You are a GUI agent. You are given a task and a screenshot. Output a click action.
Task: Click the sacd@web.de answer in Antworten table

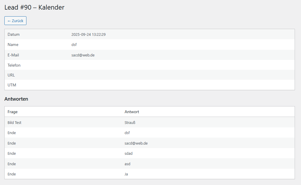136,143
